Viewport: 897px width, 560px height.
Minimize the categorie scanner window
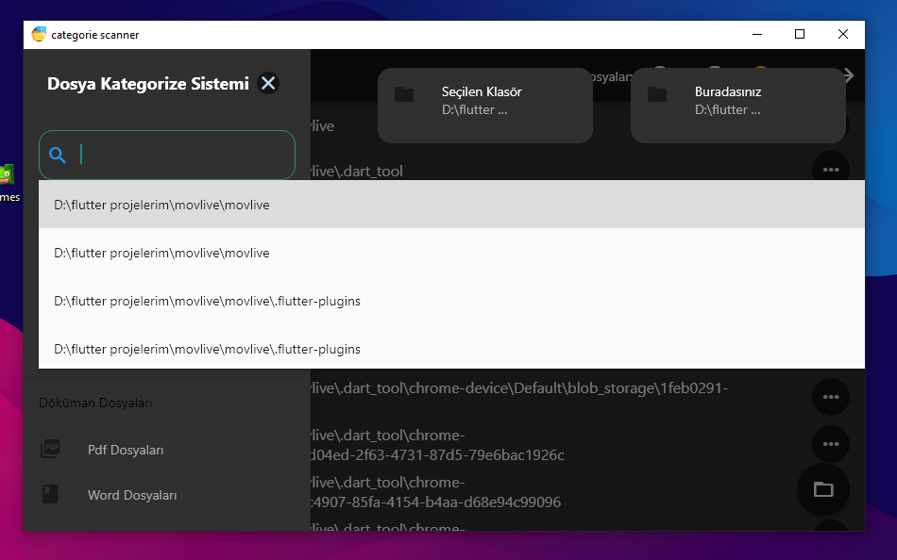click(757, 34)
